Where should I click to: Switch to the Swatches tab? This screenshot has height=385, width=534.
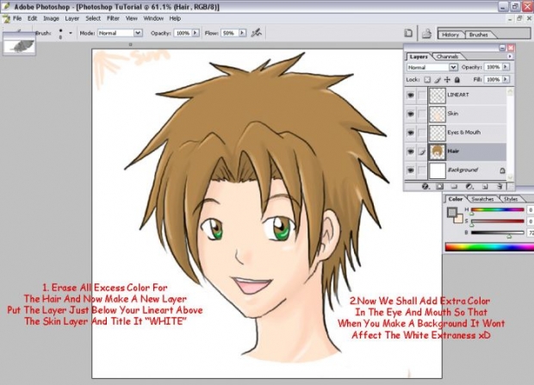pos(482,199)
